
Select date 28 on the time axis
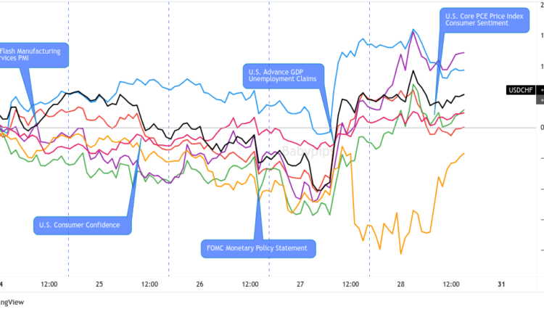[401, 284]
